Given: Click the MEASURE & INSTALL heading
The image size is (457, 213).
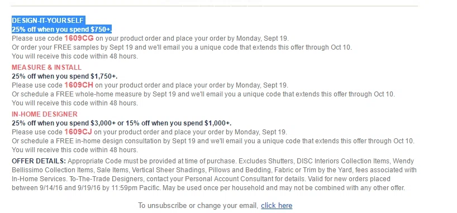Looking at the screenshot, I should (46, 67).
